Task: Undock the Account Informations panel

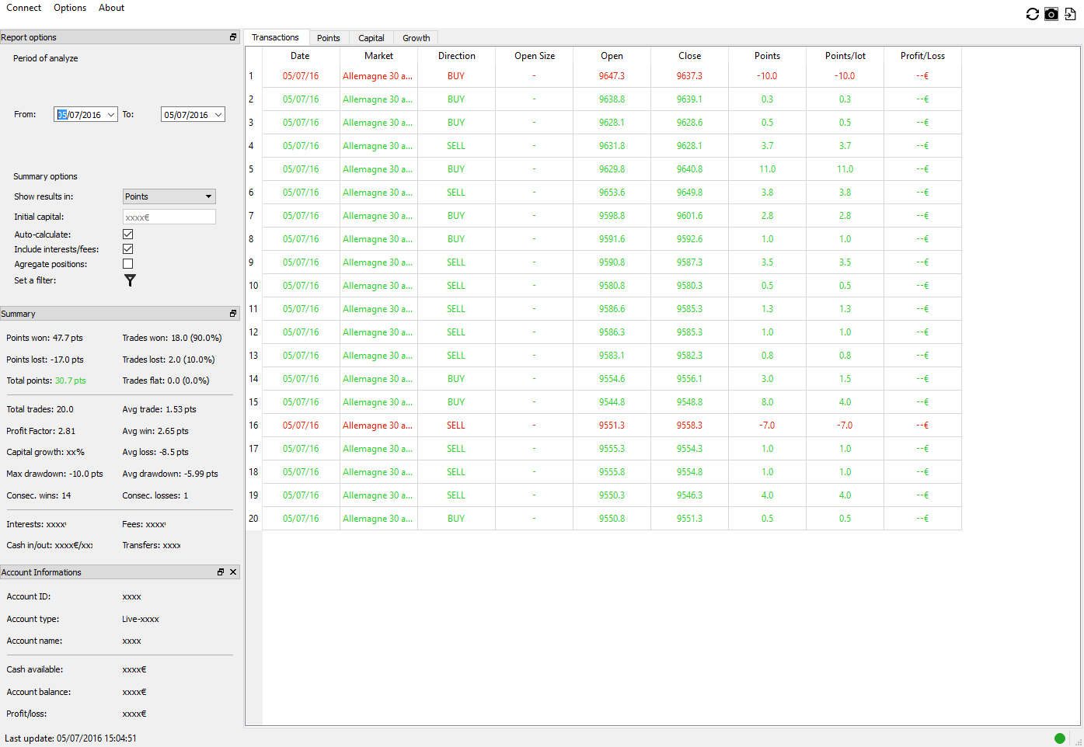Action: 221,572
